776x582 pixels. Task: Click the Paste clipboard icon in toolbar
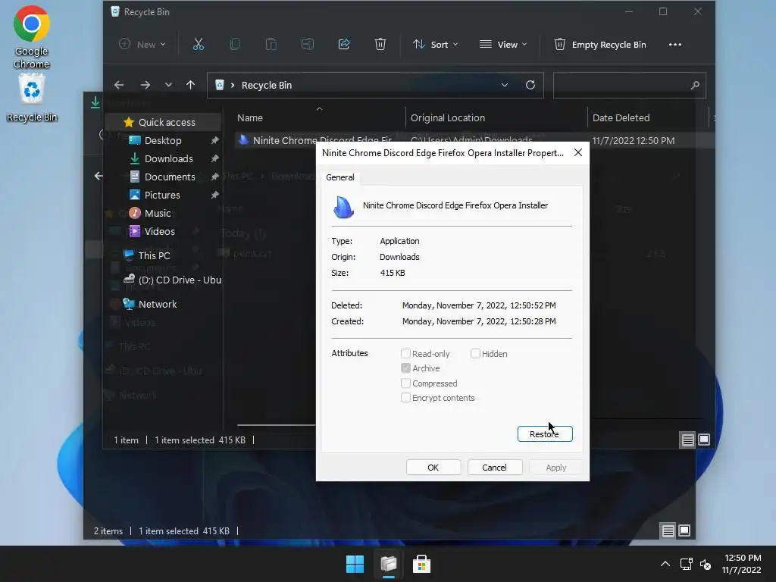(271, 45)
